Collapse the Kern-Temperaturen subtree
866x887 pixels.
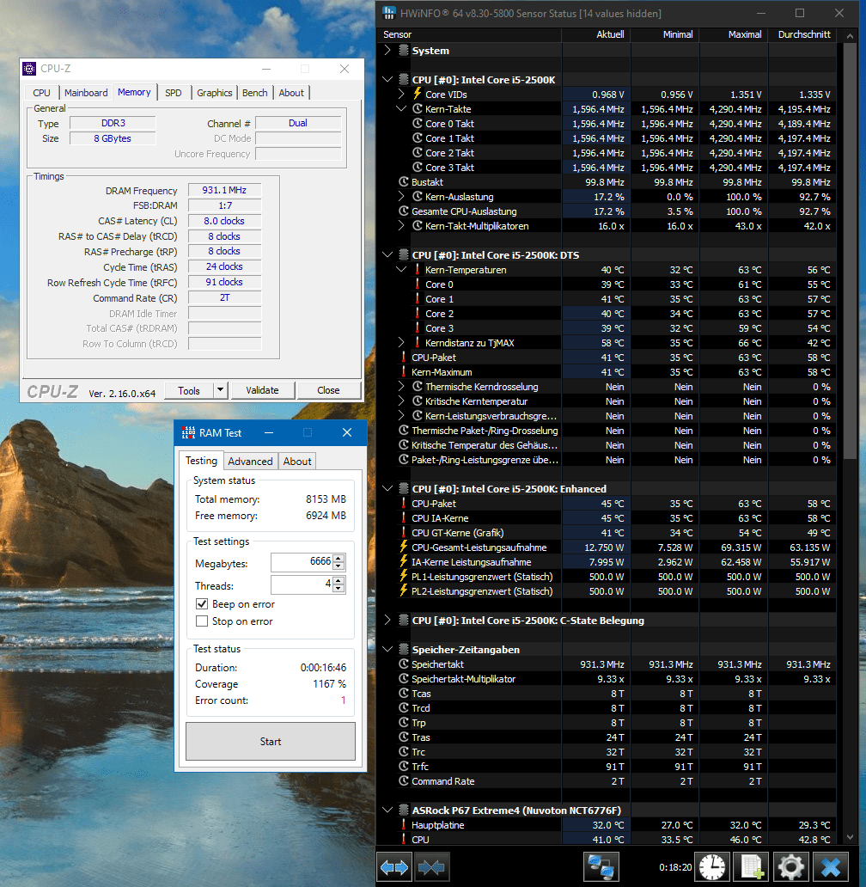coord(401,269)
